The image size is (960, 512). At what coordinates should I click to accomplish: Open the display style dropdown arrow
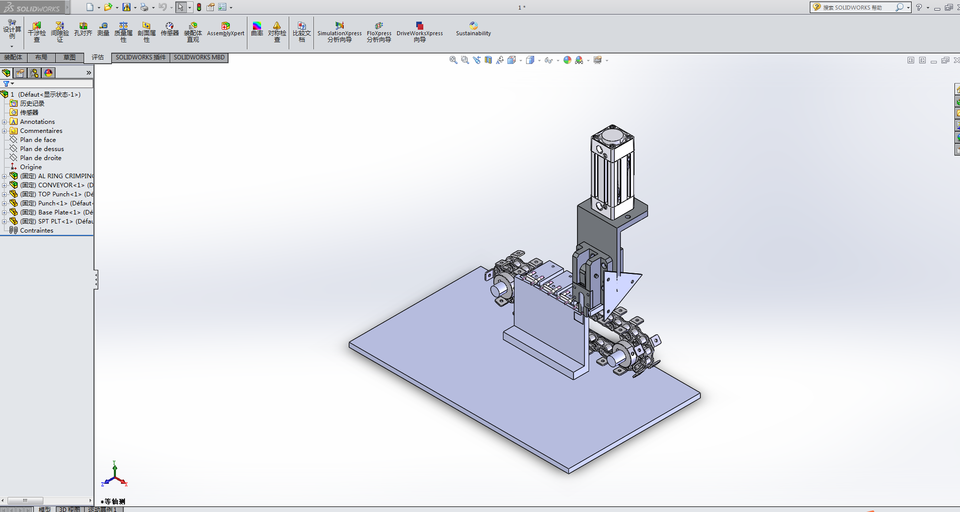pyautogui.click(x=539, y=61)
